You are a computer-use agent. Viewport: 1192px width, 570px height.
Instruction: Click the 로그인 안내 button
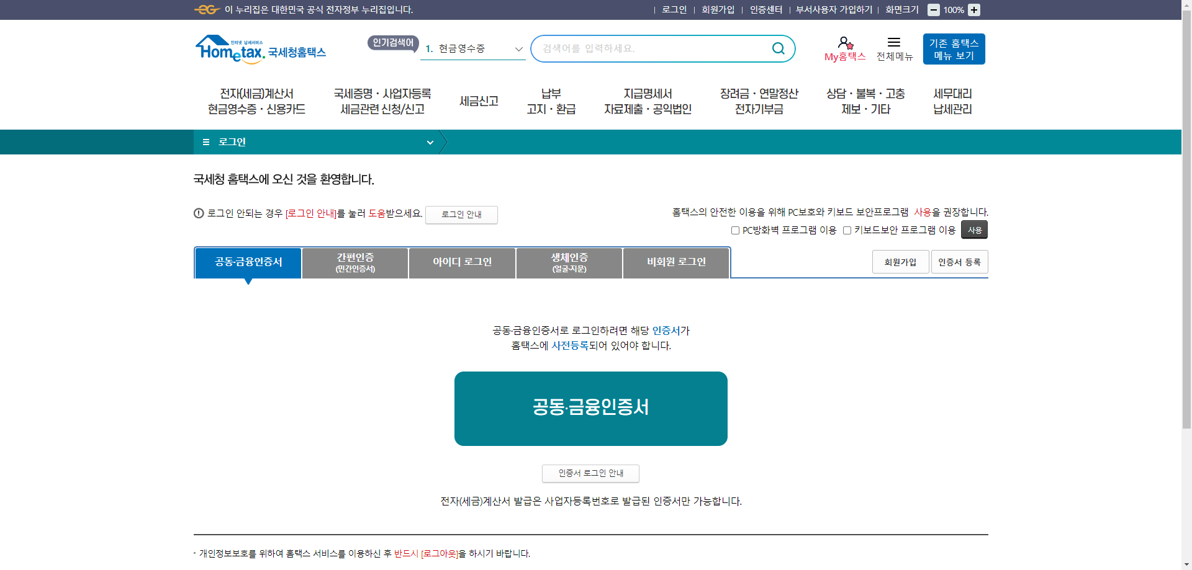(461, 215)
